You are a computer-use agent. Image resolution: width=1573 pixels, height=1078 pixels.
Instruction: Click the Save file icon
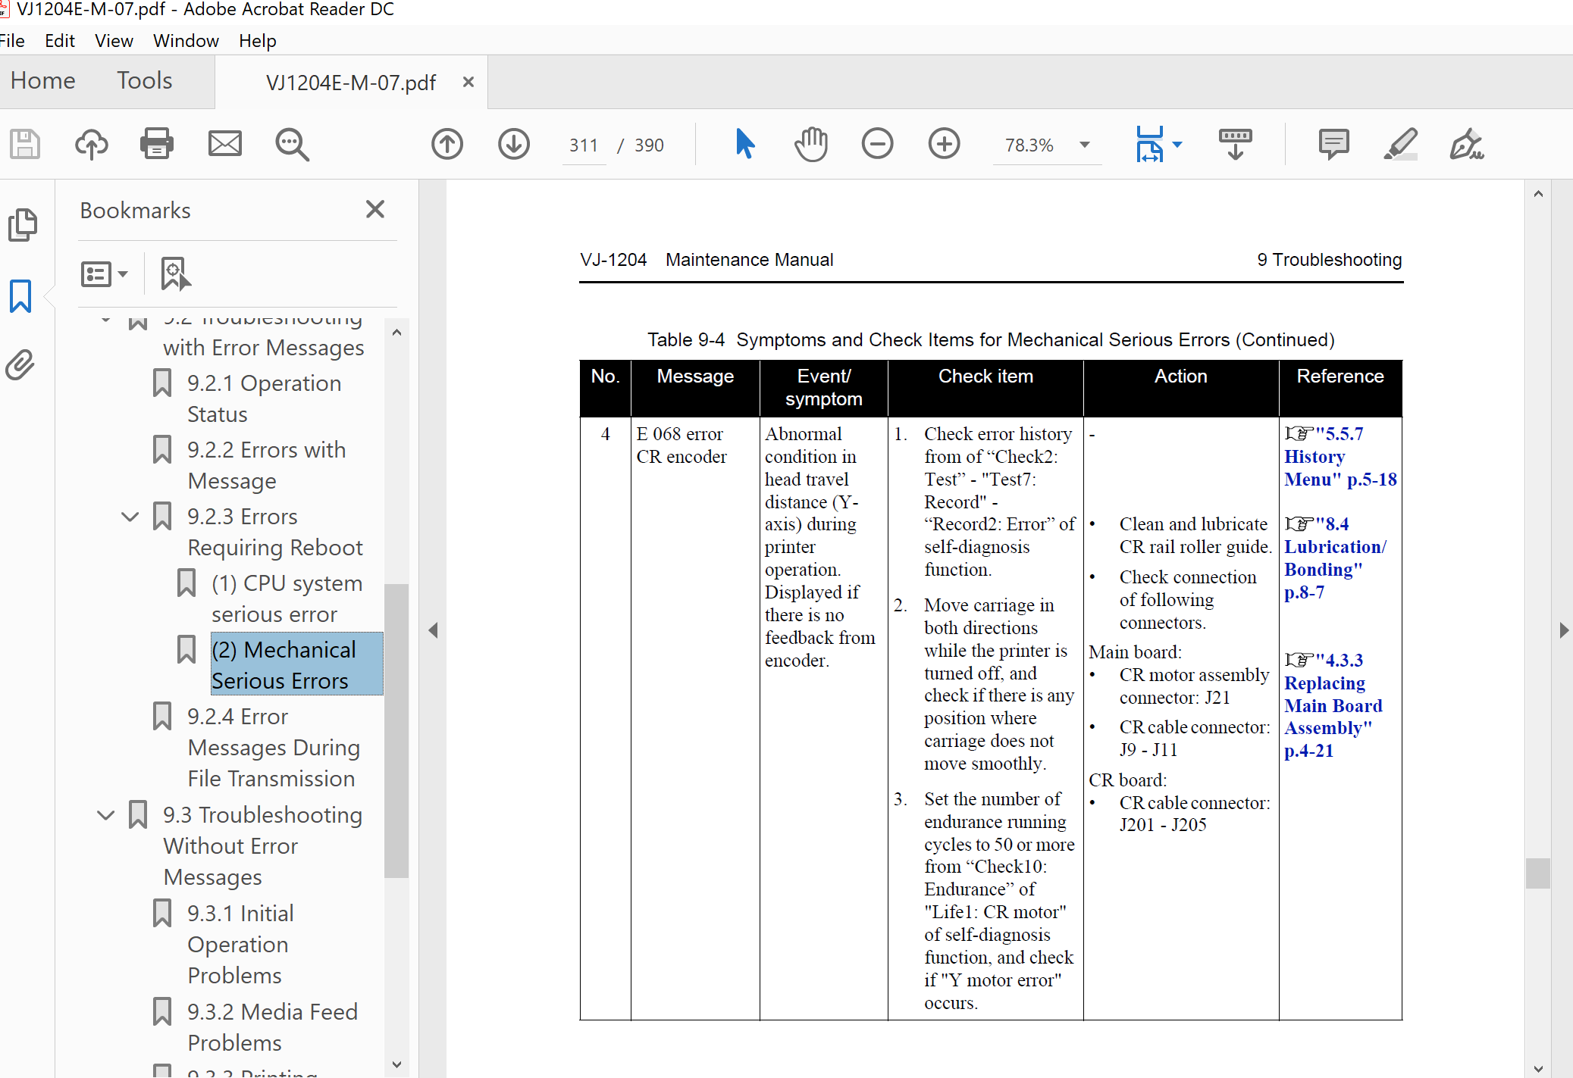25,144
